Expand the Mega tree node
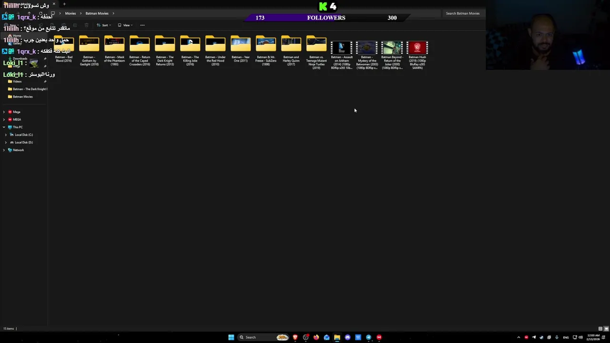Viewport: 610px width, 343px height. (x=4, y=112)
